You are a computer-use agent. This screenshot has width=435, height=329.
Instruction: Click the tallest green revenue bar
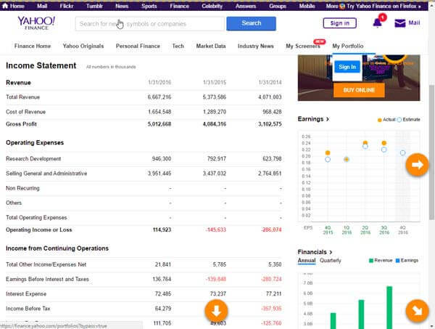tap(389, 308)
